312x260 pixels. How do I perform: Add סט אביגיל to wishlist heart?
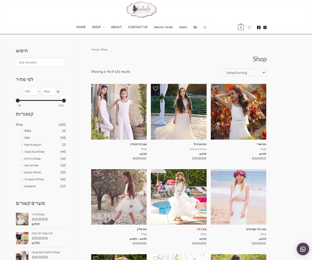pyautogui.click(x=156, y=88)
